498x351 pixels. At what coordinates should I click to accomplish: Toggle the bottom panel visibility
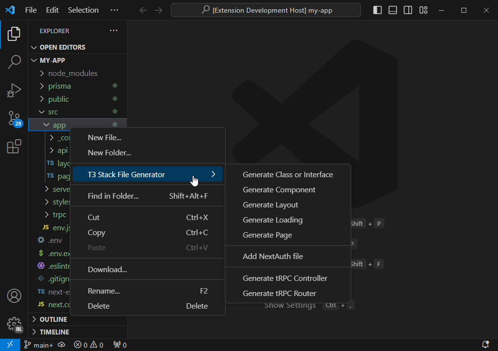(x=392, y=10)
